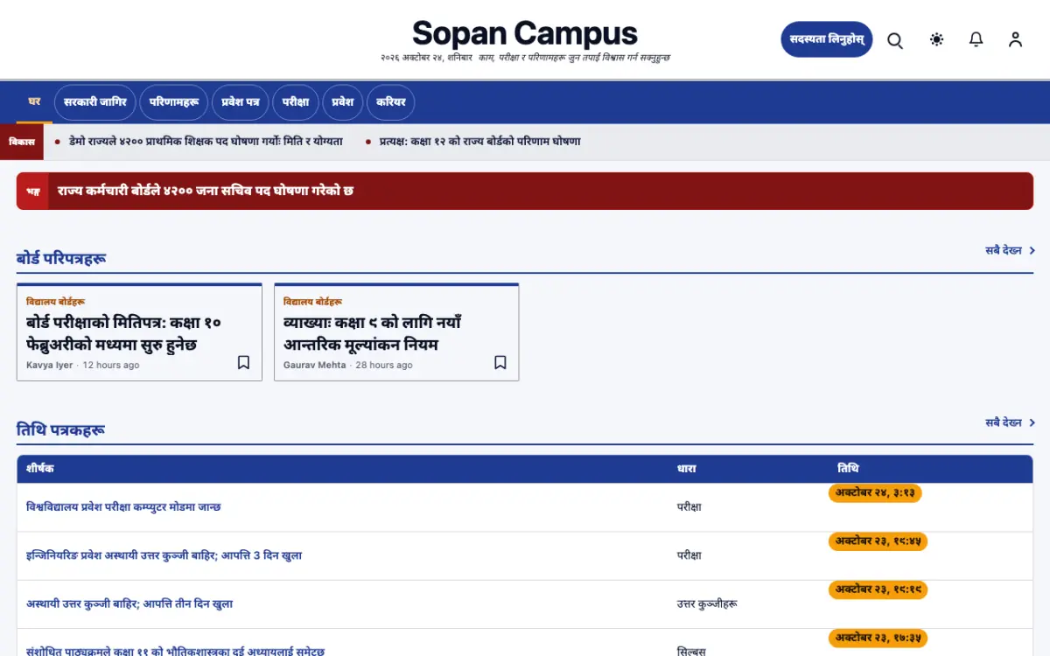Go to the Sopan Campus logo home
Screen dimensions: 1050x656
[x=525, y=33]
